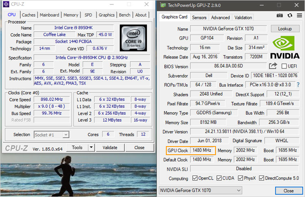Click the GPU name field NVIDIA GeForce GTX 1070
Viewport: 305px width, 197px height.
tap(229, 28)
